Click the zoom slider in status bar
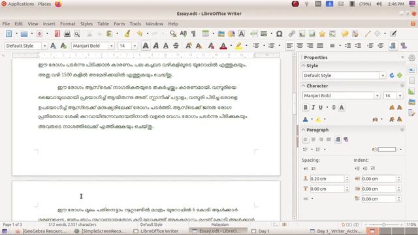The image size is (418, 235). [x=383, y=225]
